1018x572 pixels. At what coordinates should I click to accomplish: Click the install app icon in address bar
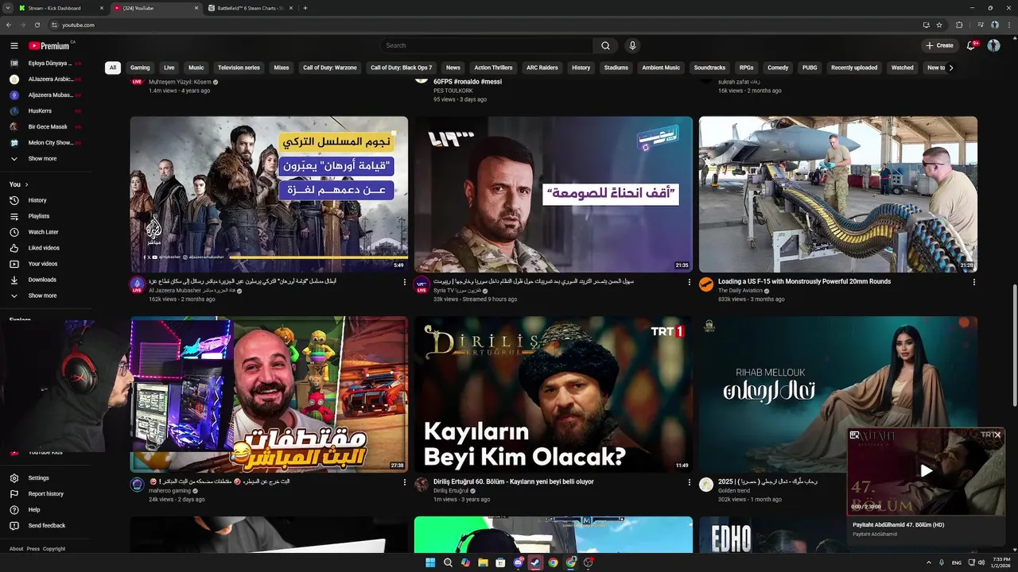pos(926,25)
